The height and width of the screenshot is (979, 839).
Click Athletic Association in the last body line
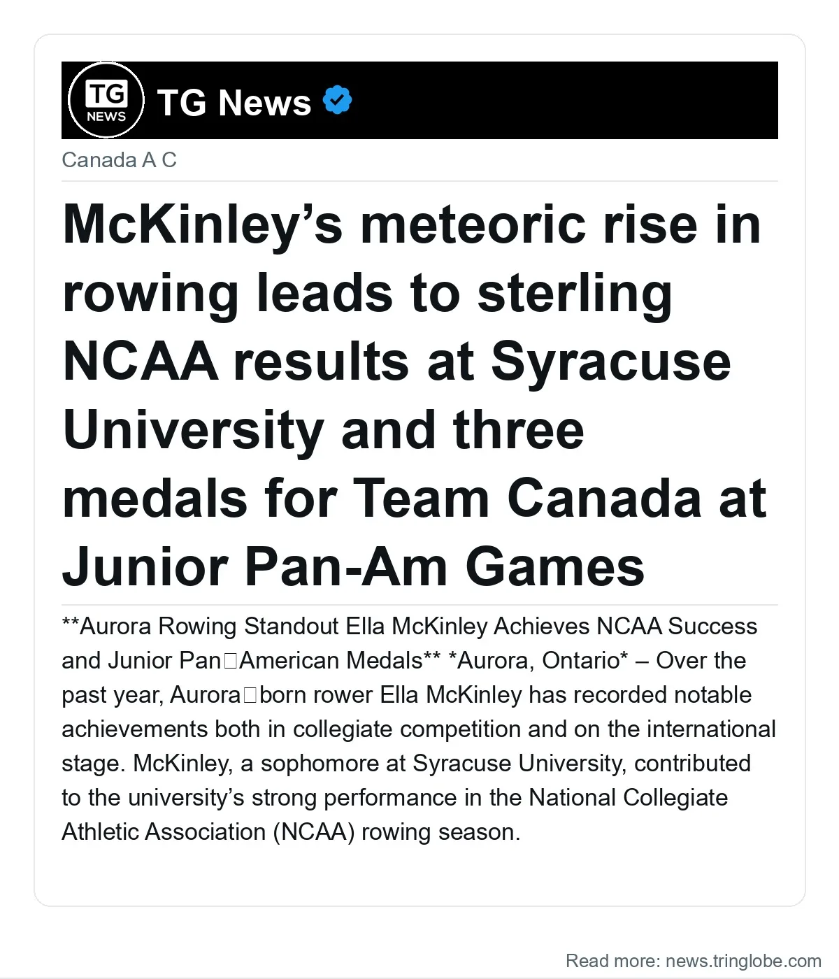click(164, 832)
